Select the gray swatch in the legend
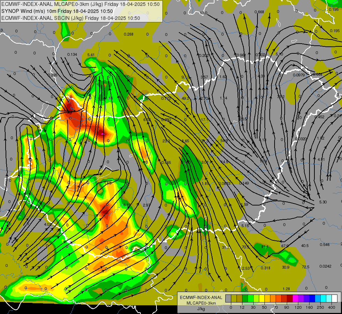Image resolution: width=342 pixels, height=314 pixels. [x=228, y=298]
